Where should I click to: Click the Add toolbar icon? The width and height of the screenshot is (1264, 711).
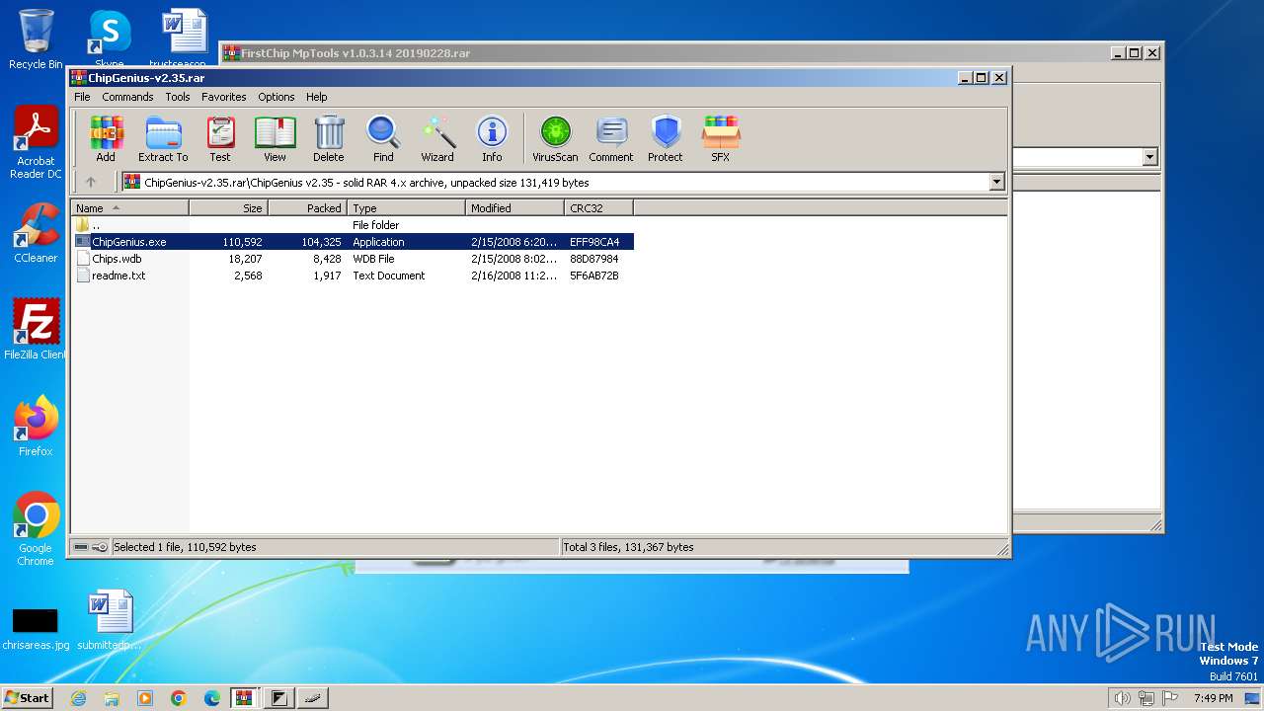106,138
